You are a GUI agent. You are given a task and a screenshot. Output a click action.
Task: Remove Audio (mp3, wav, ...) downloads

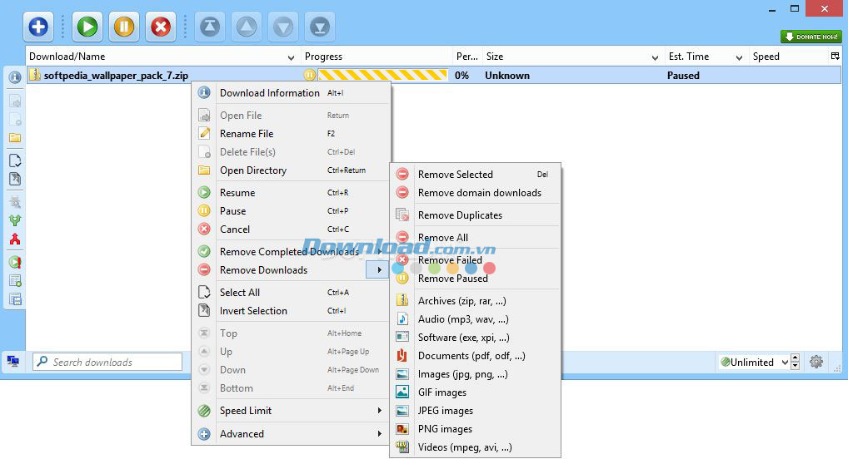point(476,319)
